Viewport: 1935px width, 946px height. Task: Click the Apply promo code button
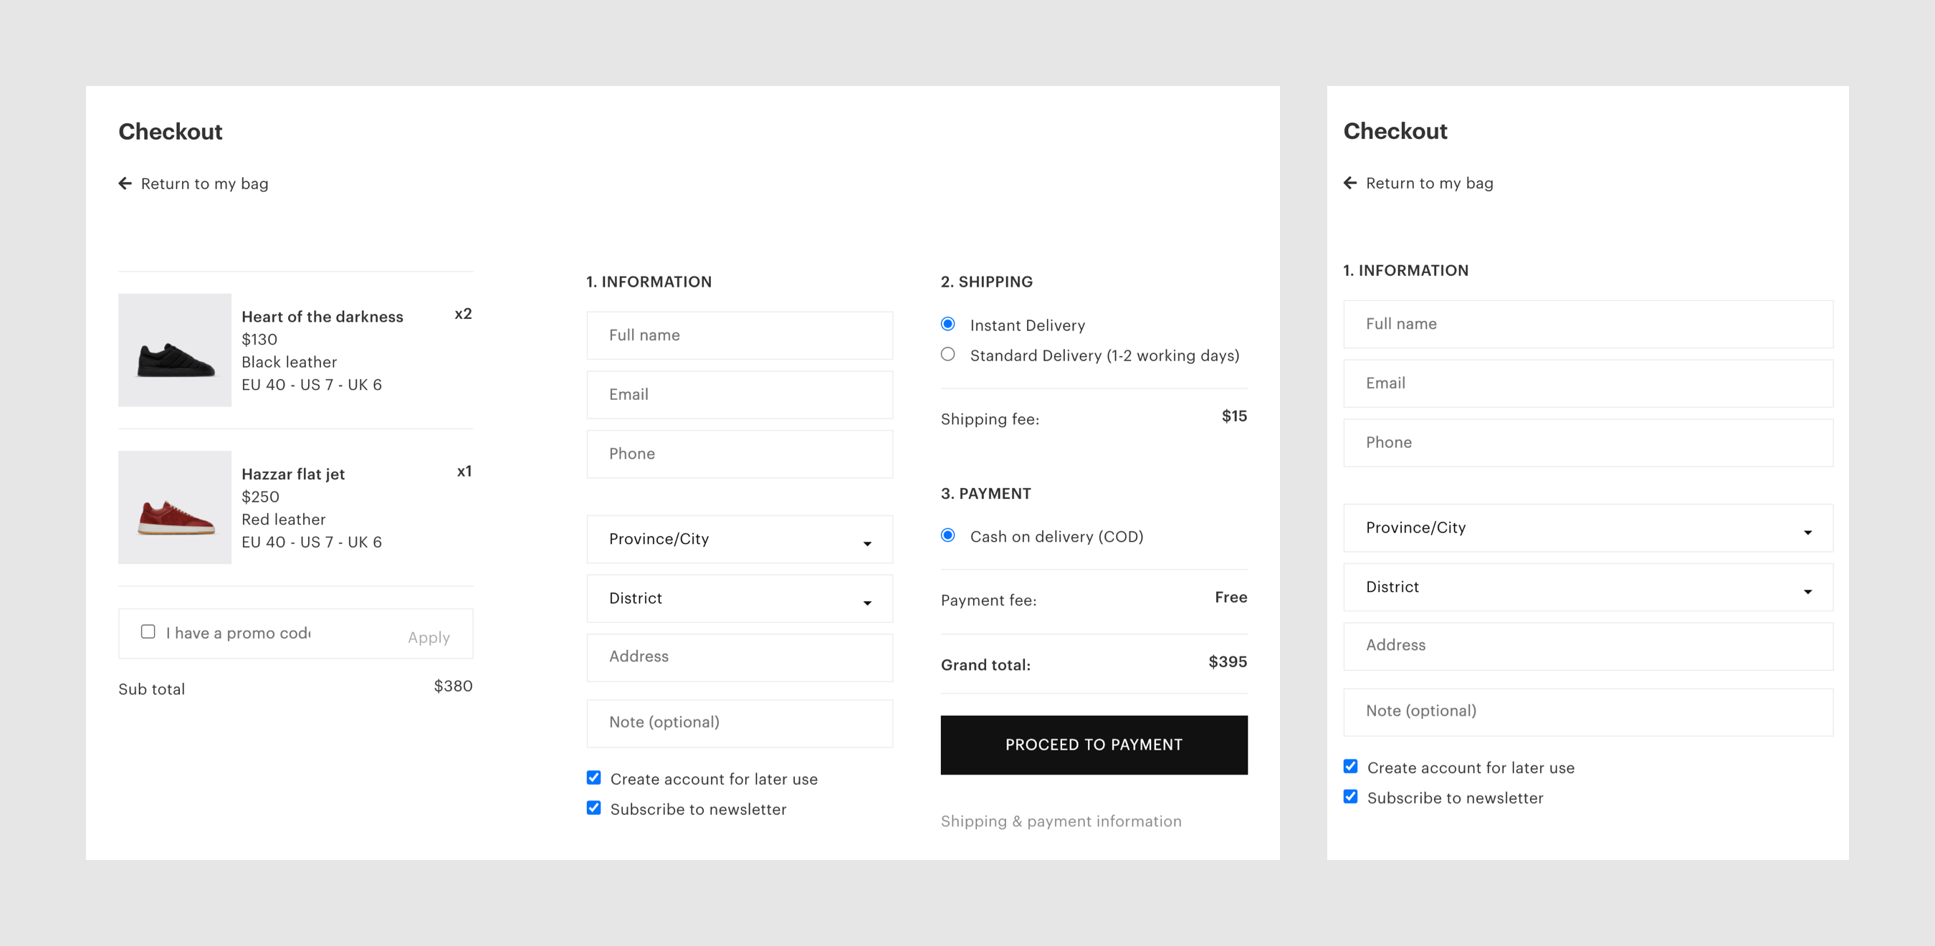428,637
